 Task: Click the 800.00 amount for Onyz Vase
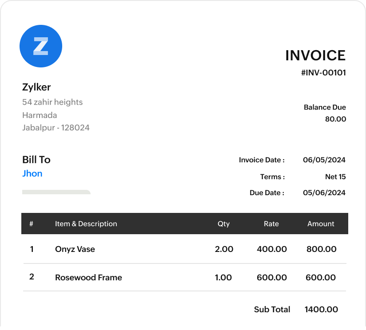[321, 249]
